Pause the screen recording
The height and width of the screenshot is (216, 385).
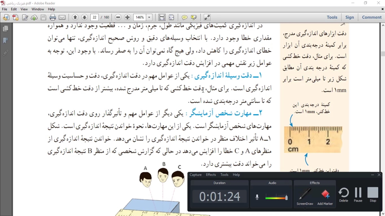(x=358, y=195)
